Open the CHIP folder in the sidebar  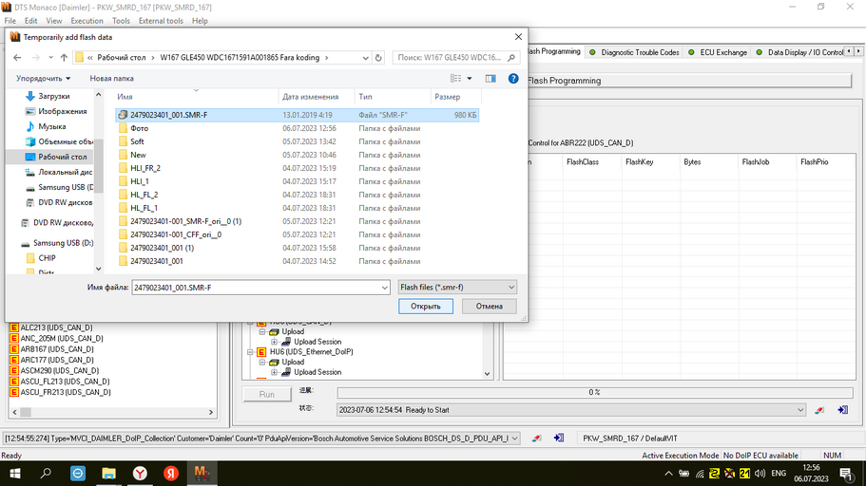tap(47, 257)
